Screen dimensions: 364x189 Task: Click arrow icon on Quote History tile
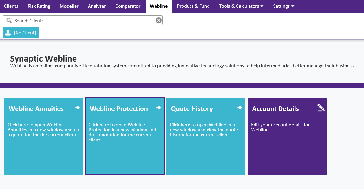click(240, 108)
